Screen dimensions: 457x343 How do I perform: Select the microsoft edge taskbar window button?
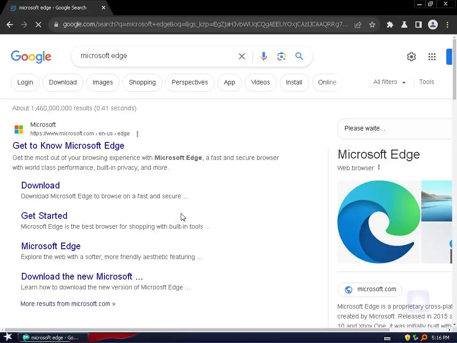(x=53, y=338)
